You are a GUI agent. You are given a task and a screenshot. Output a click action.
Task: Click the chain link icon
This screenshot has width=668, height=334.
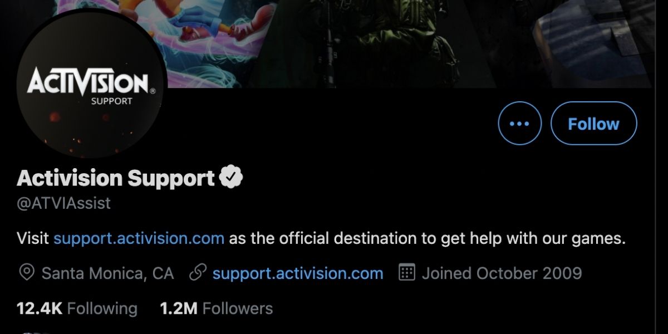click(x=197, y=273)
